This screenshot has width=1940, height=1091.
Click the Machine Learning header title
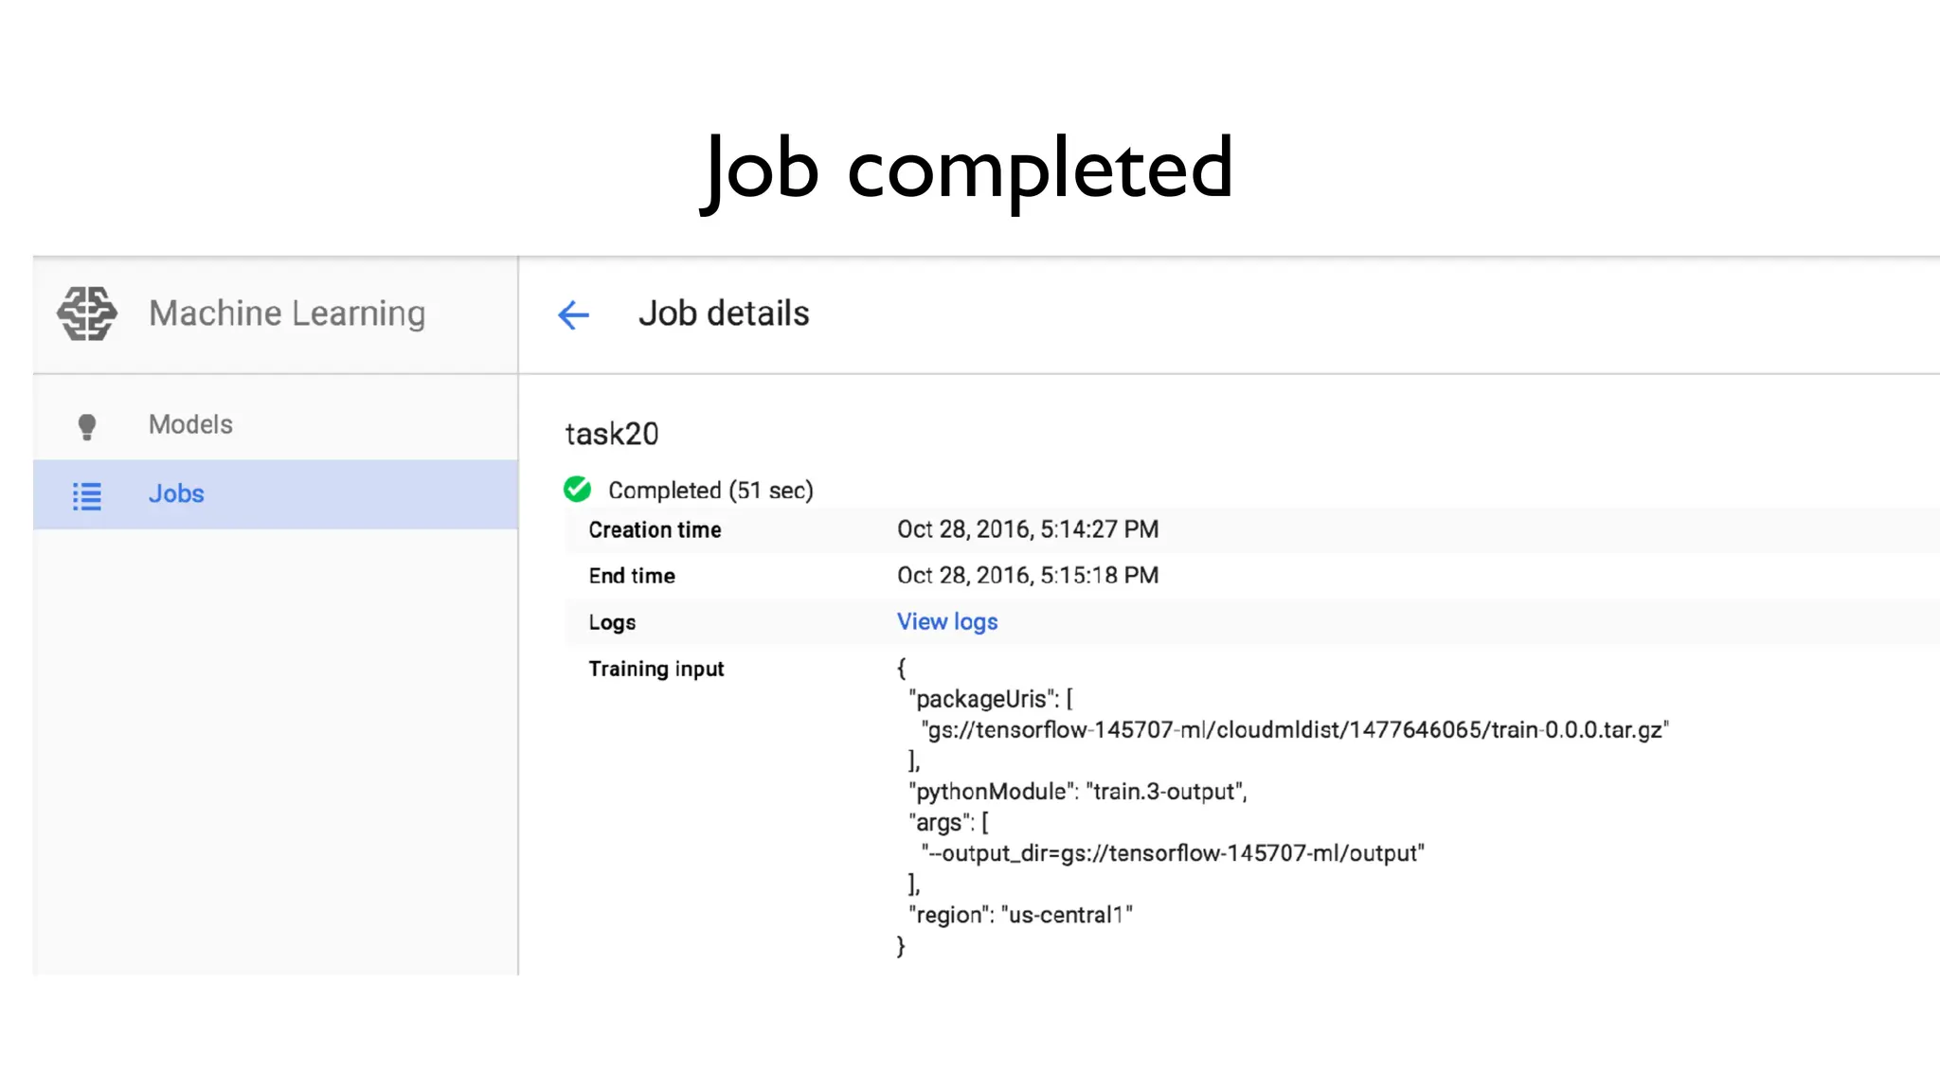point(287,313)
